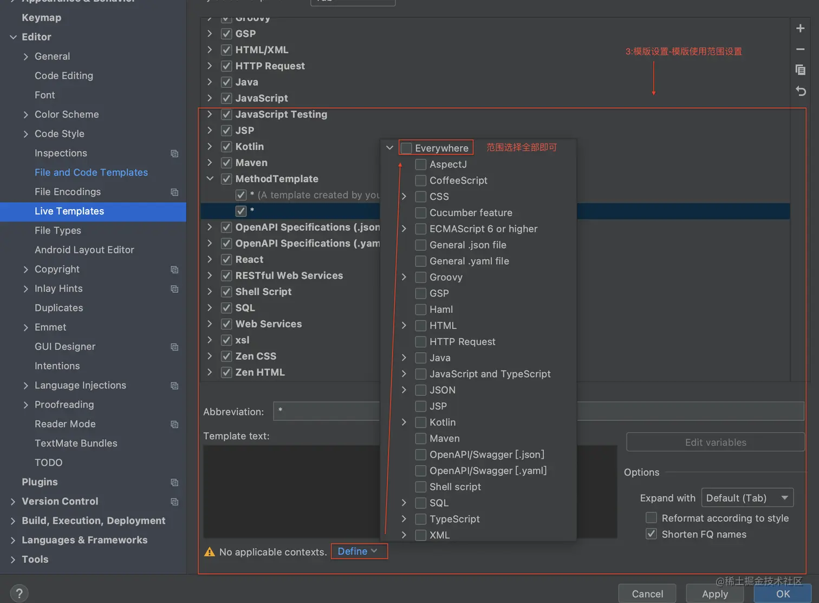Select the OpenAPI/Swagger [.yaml] context row
The width and height of the screenshot is (819, 603).
pos(487,470)
